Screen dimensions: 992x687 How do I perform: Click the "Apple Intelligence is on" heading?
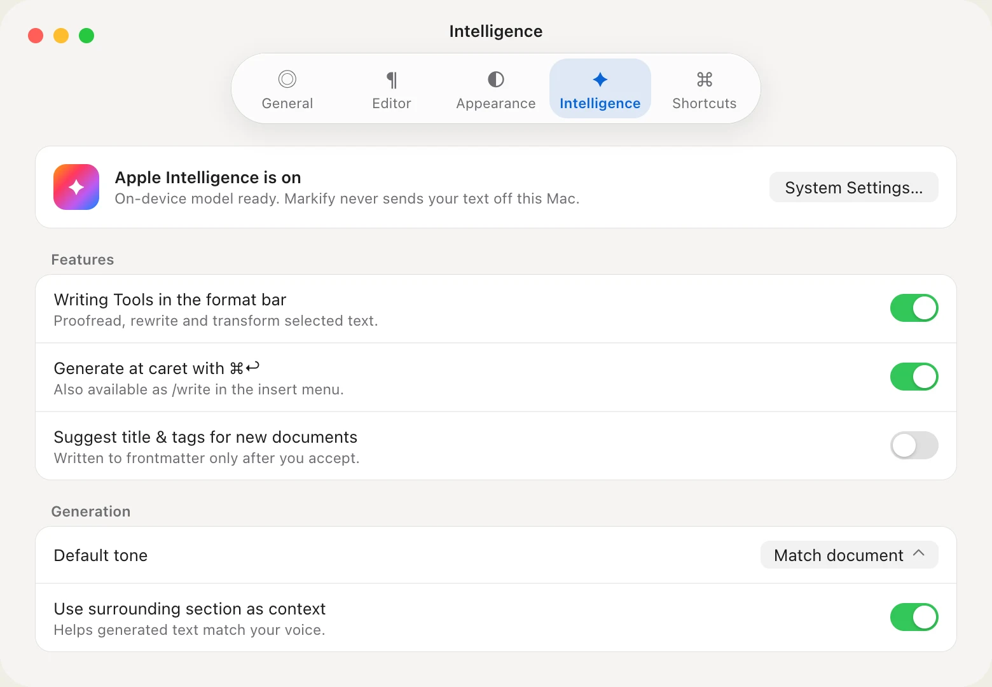[x=208, y=177]
